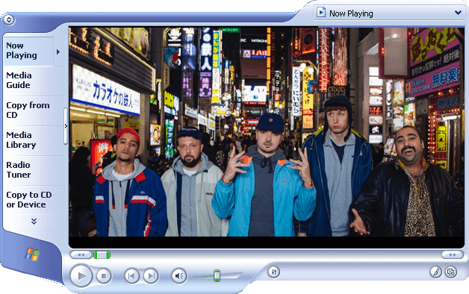Skip to the previous track

coord(131,276)
